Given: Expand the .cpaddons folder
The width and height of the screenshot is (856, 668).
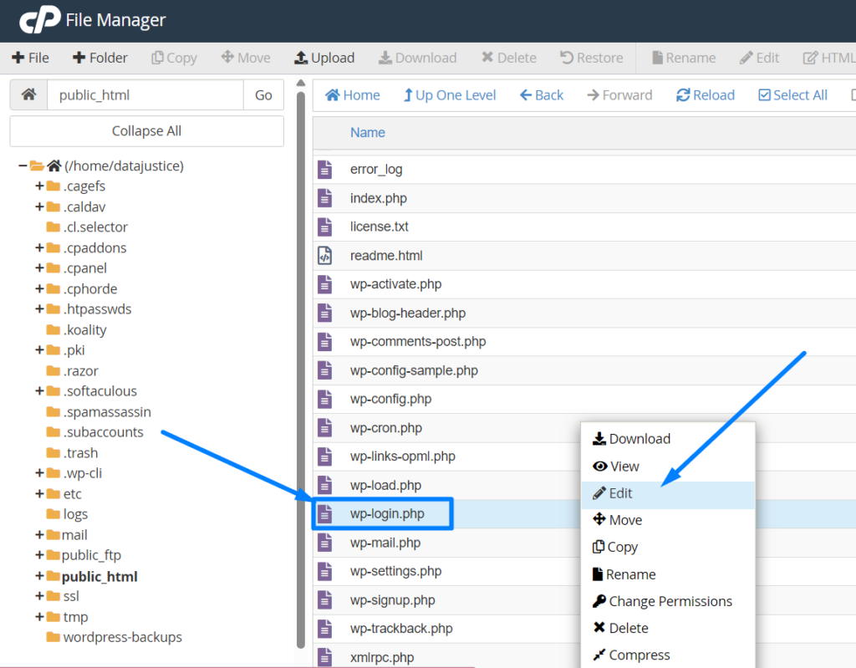Looking at the screenshot, I should click(x=39, y=247).
